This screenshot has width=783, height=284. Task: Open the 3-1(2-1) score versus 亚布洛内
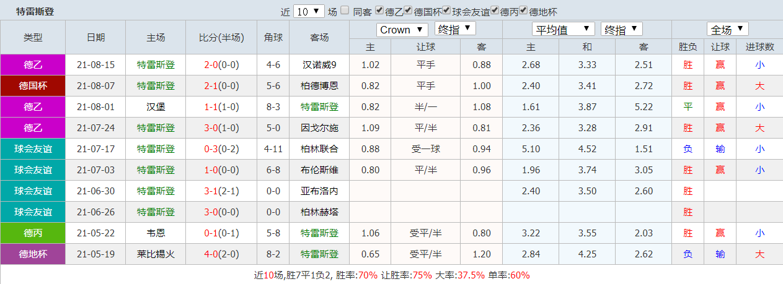222,191
